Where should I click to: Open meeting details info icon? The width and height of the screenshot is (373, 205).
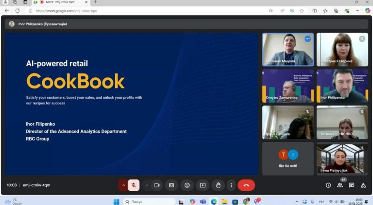coord(328,185)
